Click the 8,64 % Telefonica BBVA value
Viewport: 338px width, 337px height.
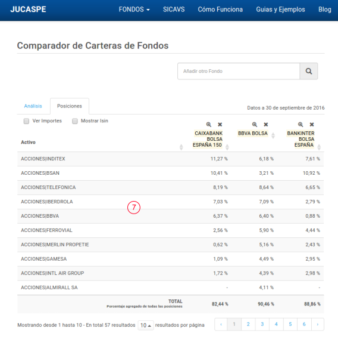(x=266, y=187)
